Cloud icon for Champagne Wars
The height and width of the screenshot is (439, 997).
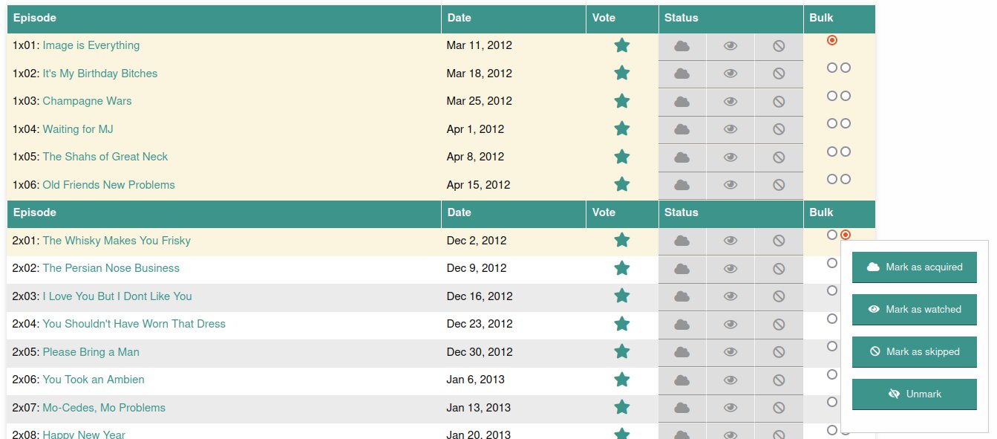681,102
